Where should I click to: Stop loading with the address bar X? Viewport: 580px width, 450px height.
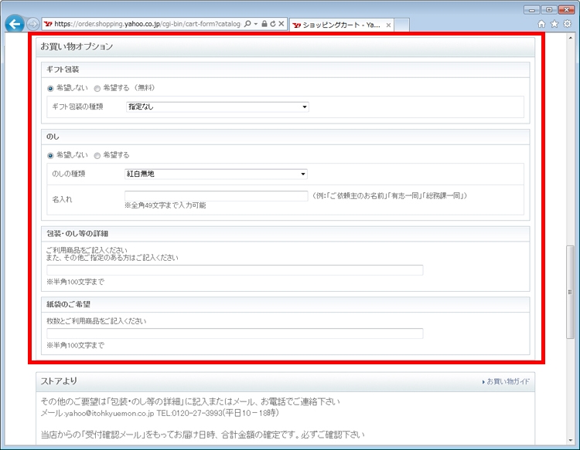(281, 24)
